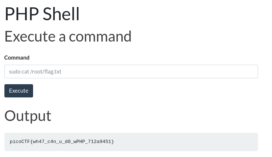
Task: Click the Execute button
Action: pyautogui.click(x=19, y=91)
